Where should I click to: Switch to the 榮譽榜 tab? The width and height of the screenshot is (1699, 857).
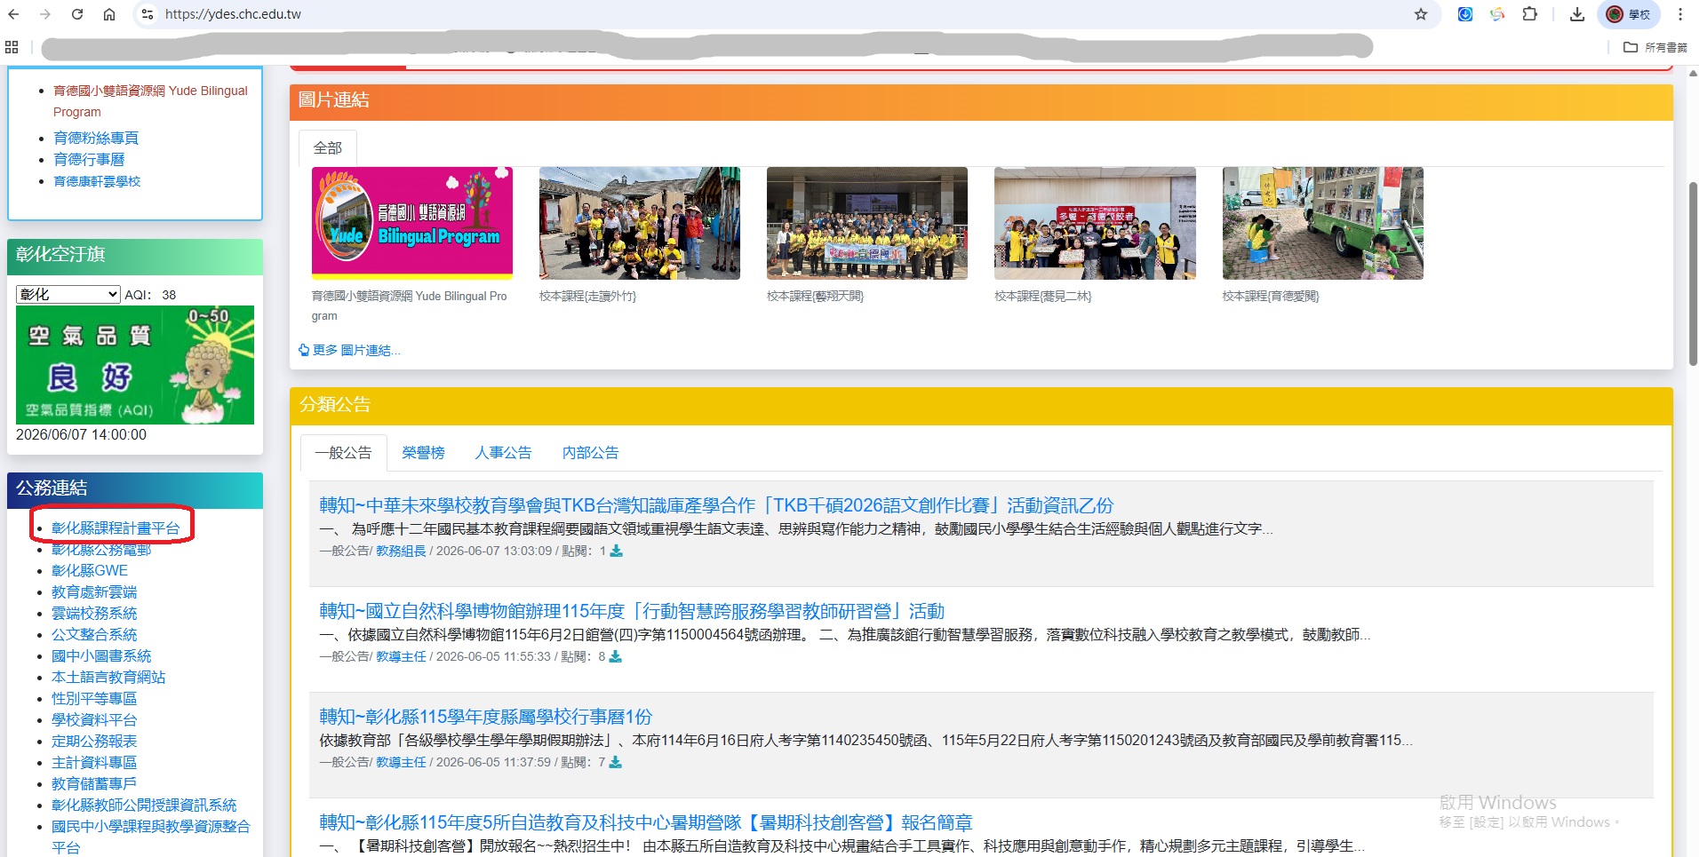coord(423,453)
